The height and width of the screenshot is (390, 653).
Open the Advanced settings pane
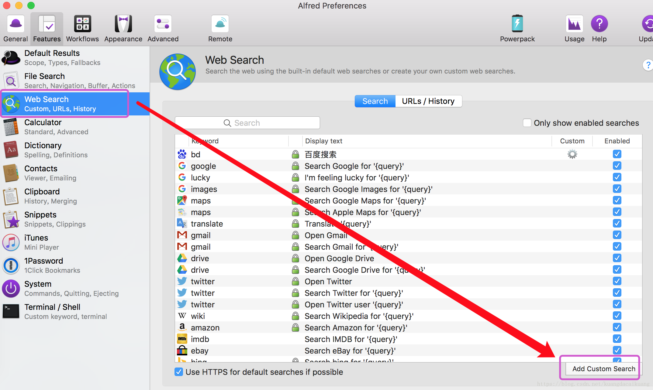click(163, 29)
